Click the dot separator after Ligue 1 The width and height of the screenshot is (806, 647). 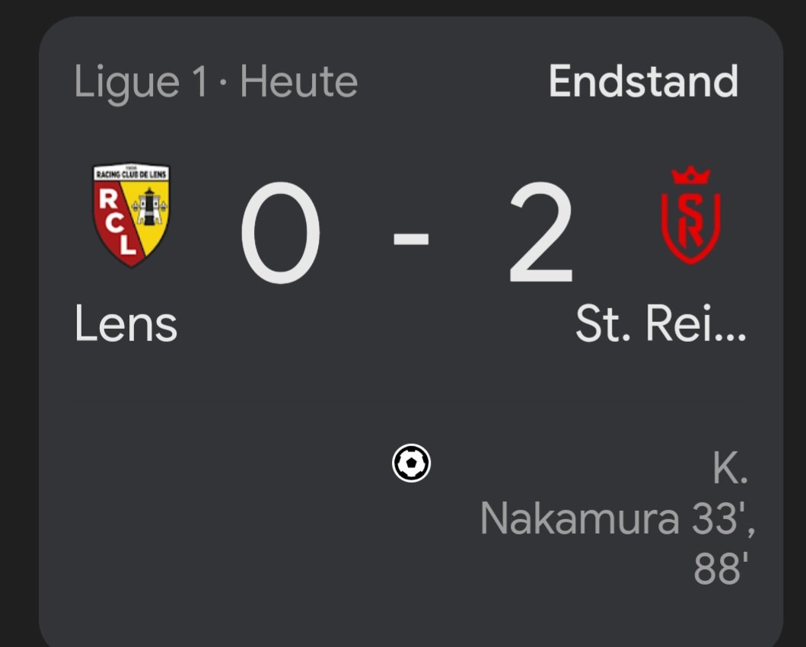coord(224,82)
